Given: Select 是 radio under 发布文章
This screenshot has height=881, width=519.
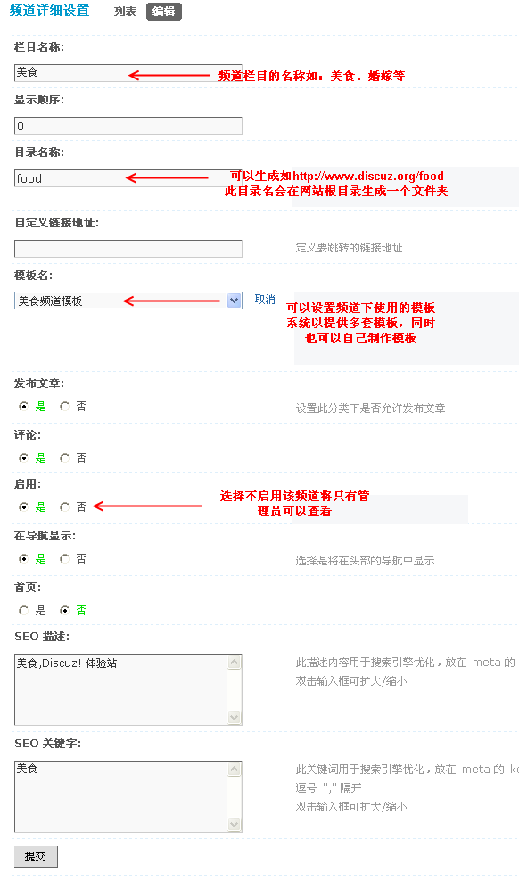Looking at the screenshot, I should [x=23, y=407].
